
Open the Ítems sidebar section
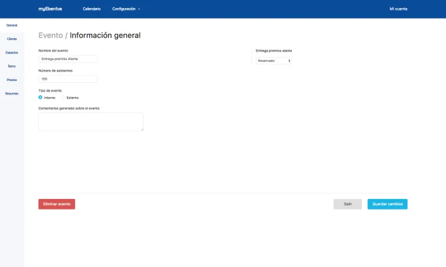pos(12,66)
